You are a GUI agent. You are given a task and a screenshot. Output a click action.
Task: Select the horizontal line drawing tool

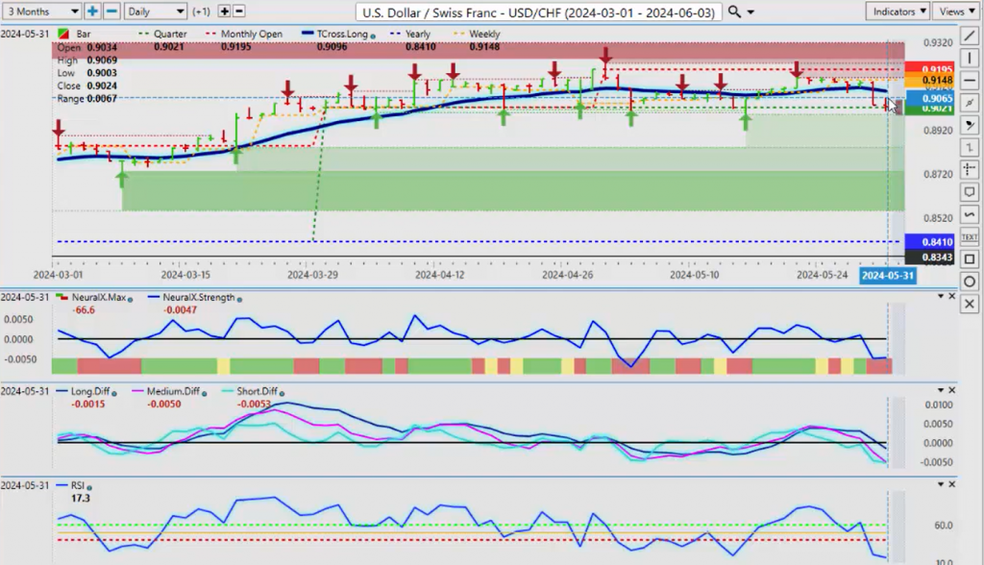click(x=970, y=81)
